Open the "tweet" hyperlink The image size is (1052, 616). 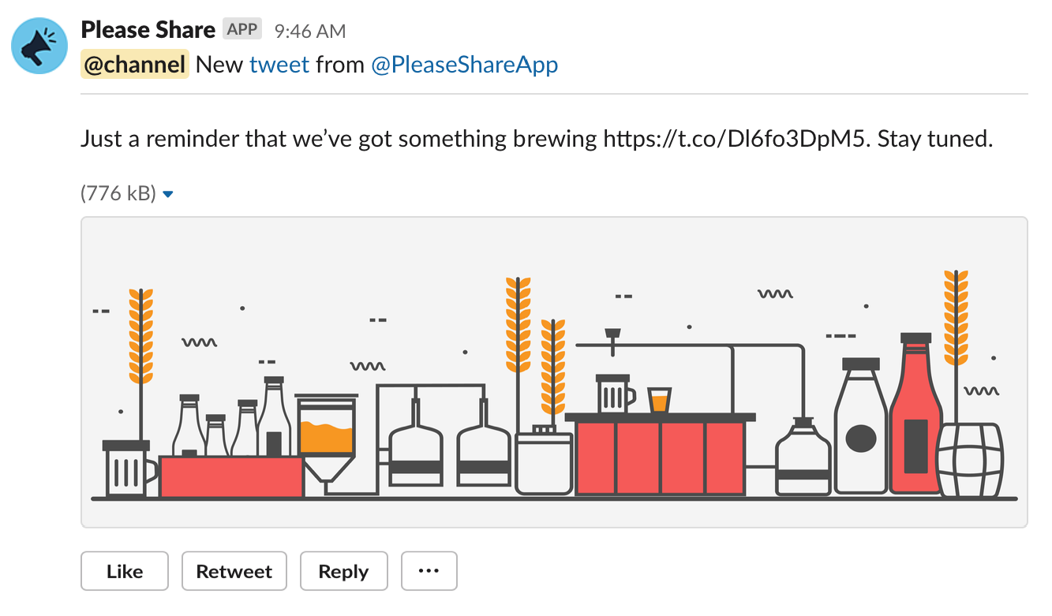(x=279, y=65)
